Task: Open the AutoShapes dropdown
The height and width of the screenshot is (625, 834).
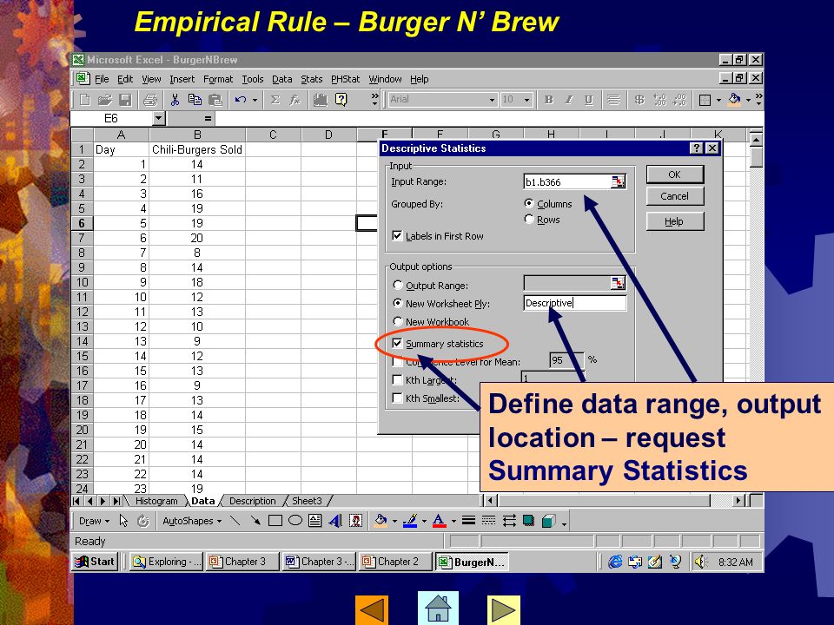Action: 192,521
